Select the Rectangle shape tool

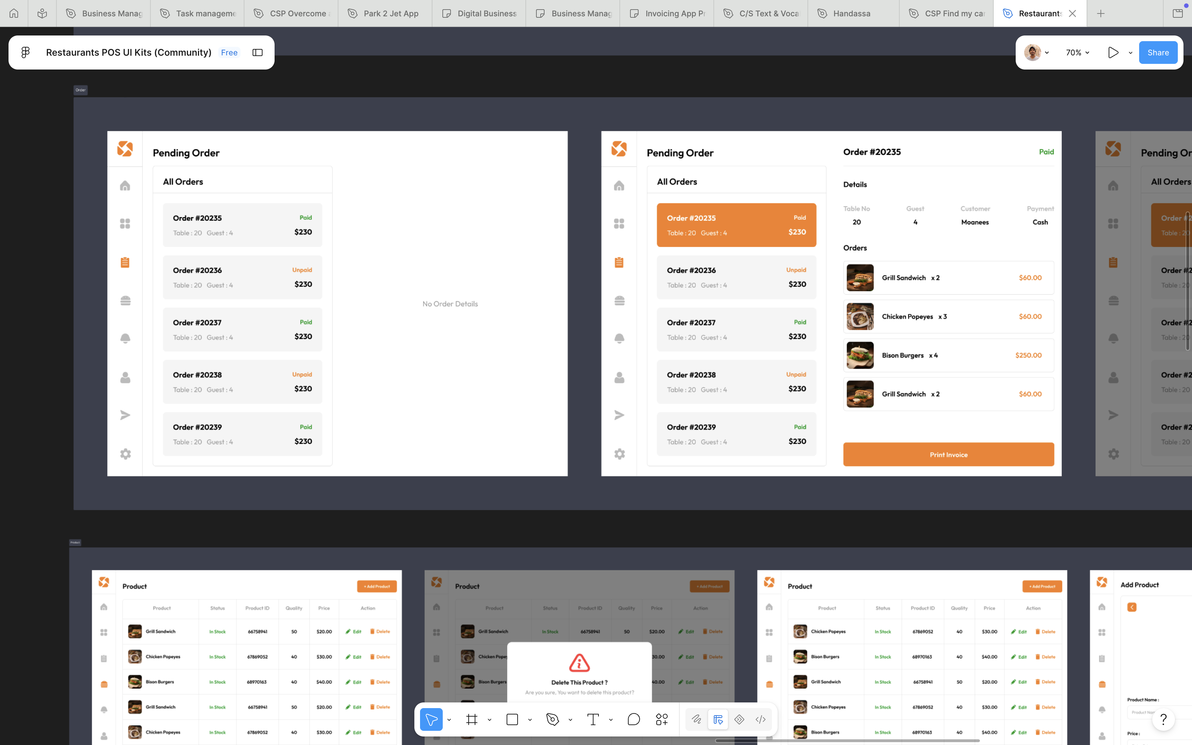pos(512,719)
